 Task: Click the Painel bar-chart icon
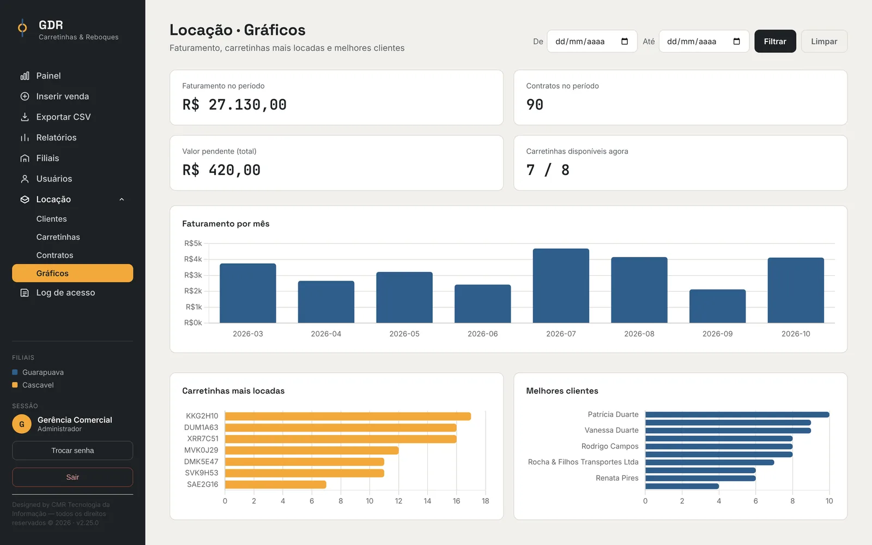(25, 76)
